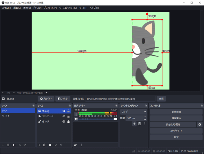Click the 300 ms duration field

134,118
